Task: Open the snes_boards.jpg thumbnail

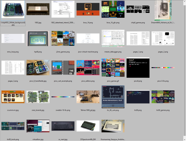Action: 38,97
